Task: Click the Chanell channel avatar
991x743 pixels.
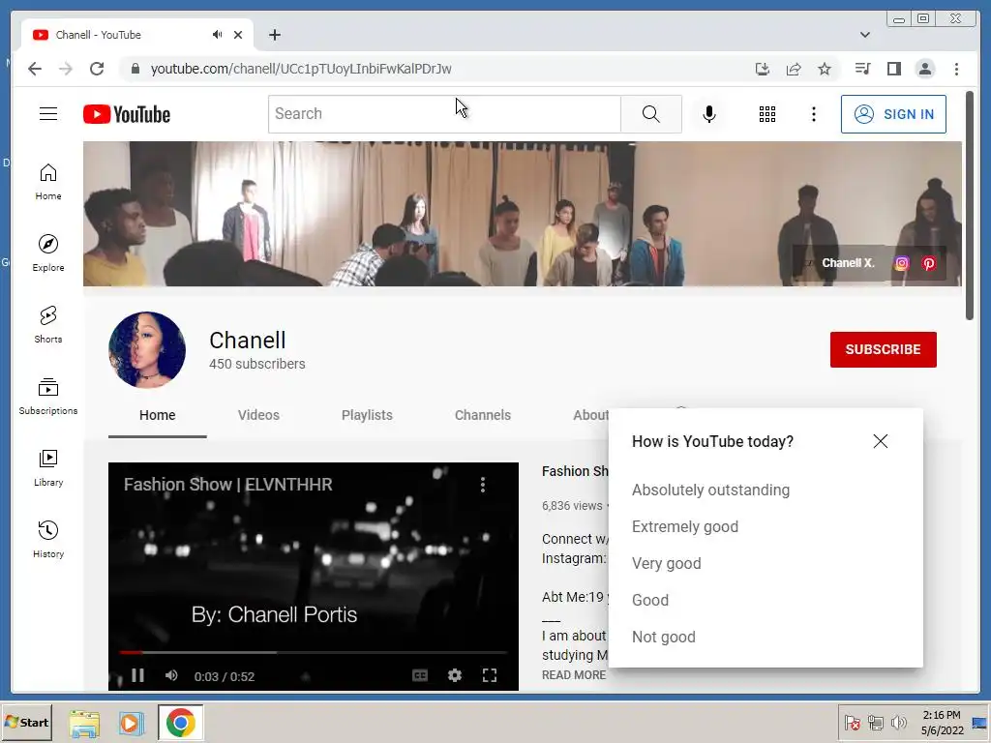Action: [147, 349]
